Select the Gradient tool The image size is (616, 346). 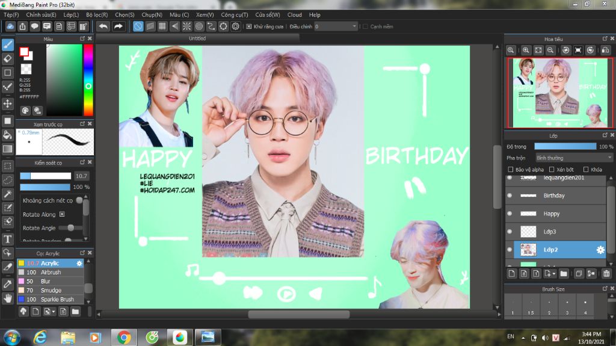[7, 149]
